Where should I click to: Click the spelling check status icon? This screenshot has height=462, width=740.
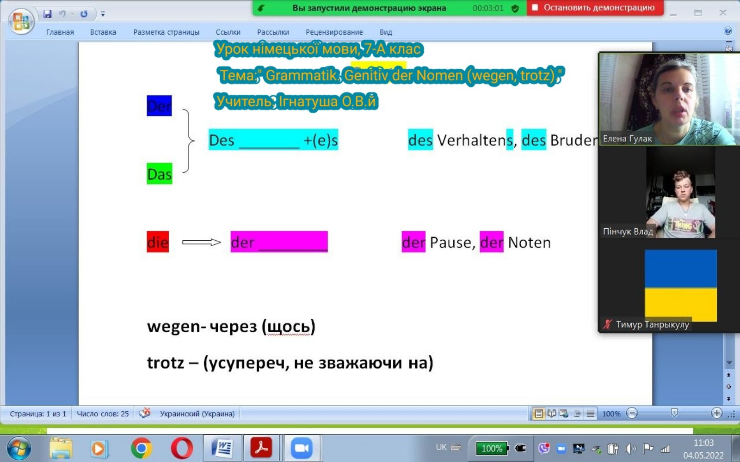(145, 413)
